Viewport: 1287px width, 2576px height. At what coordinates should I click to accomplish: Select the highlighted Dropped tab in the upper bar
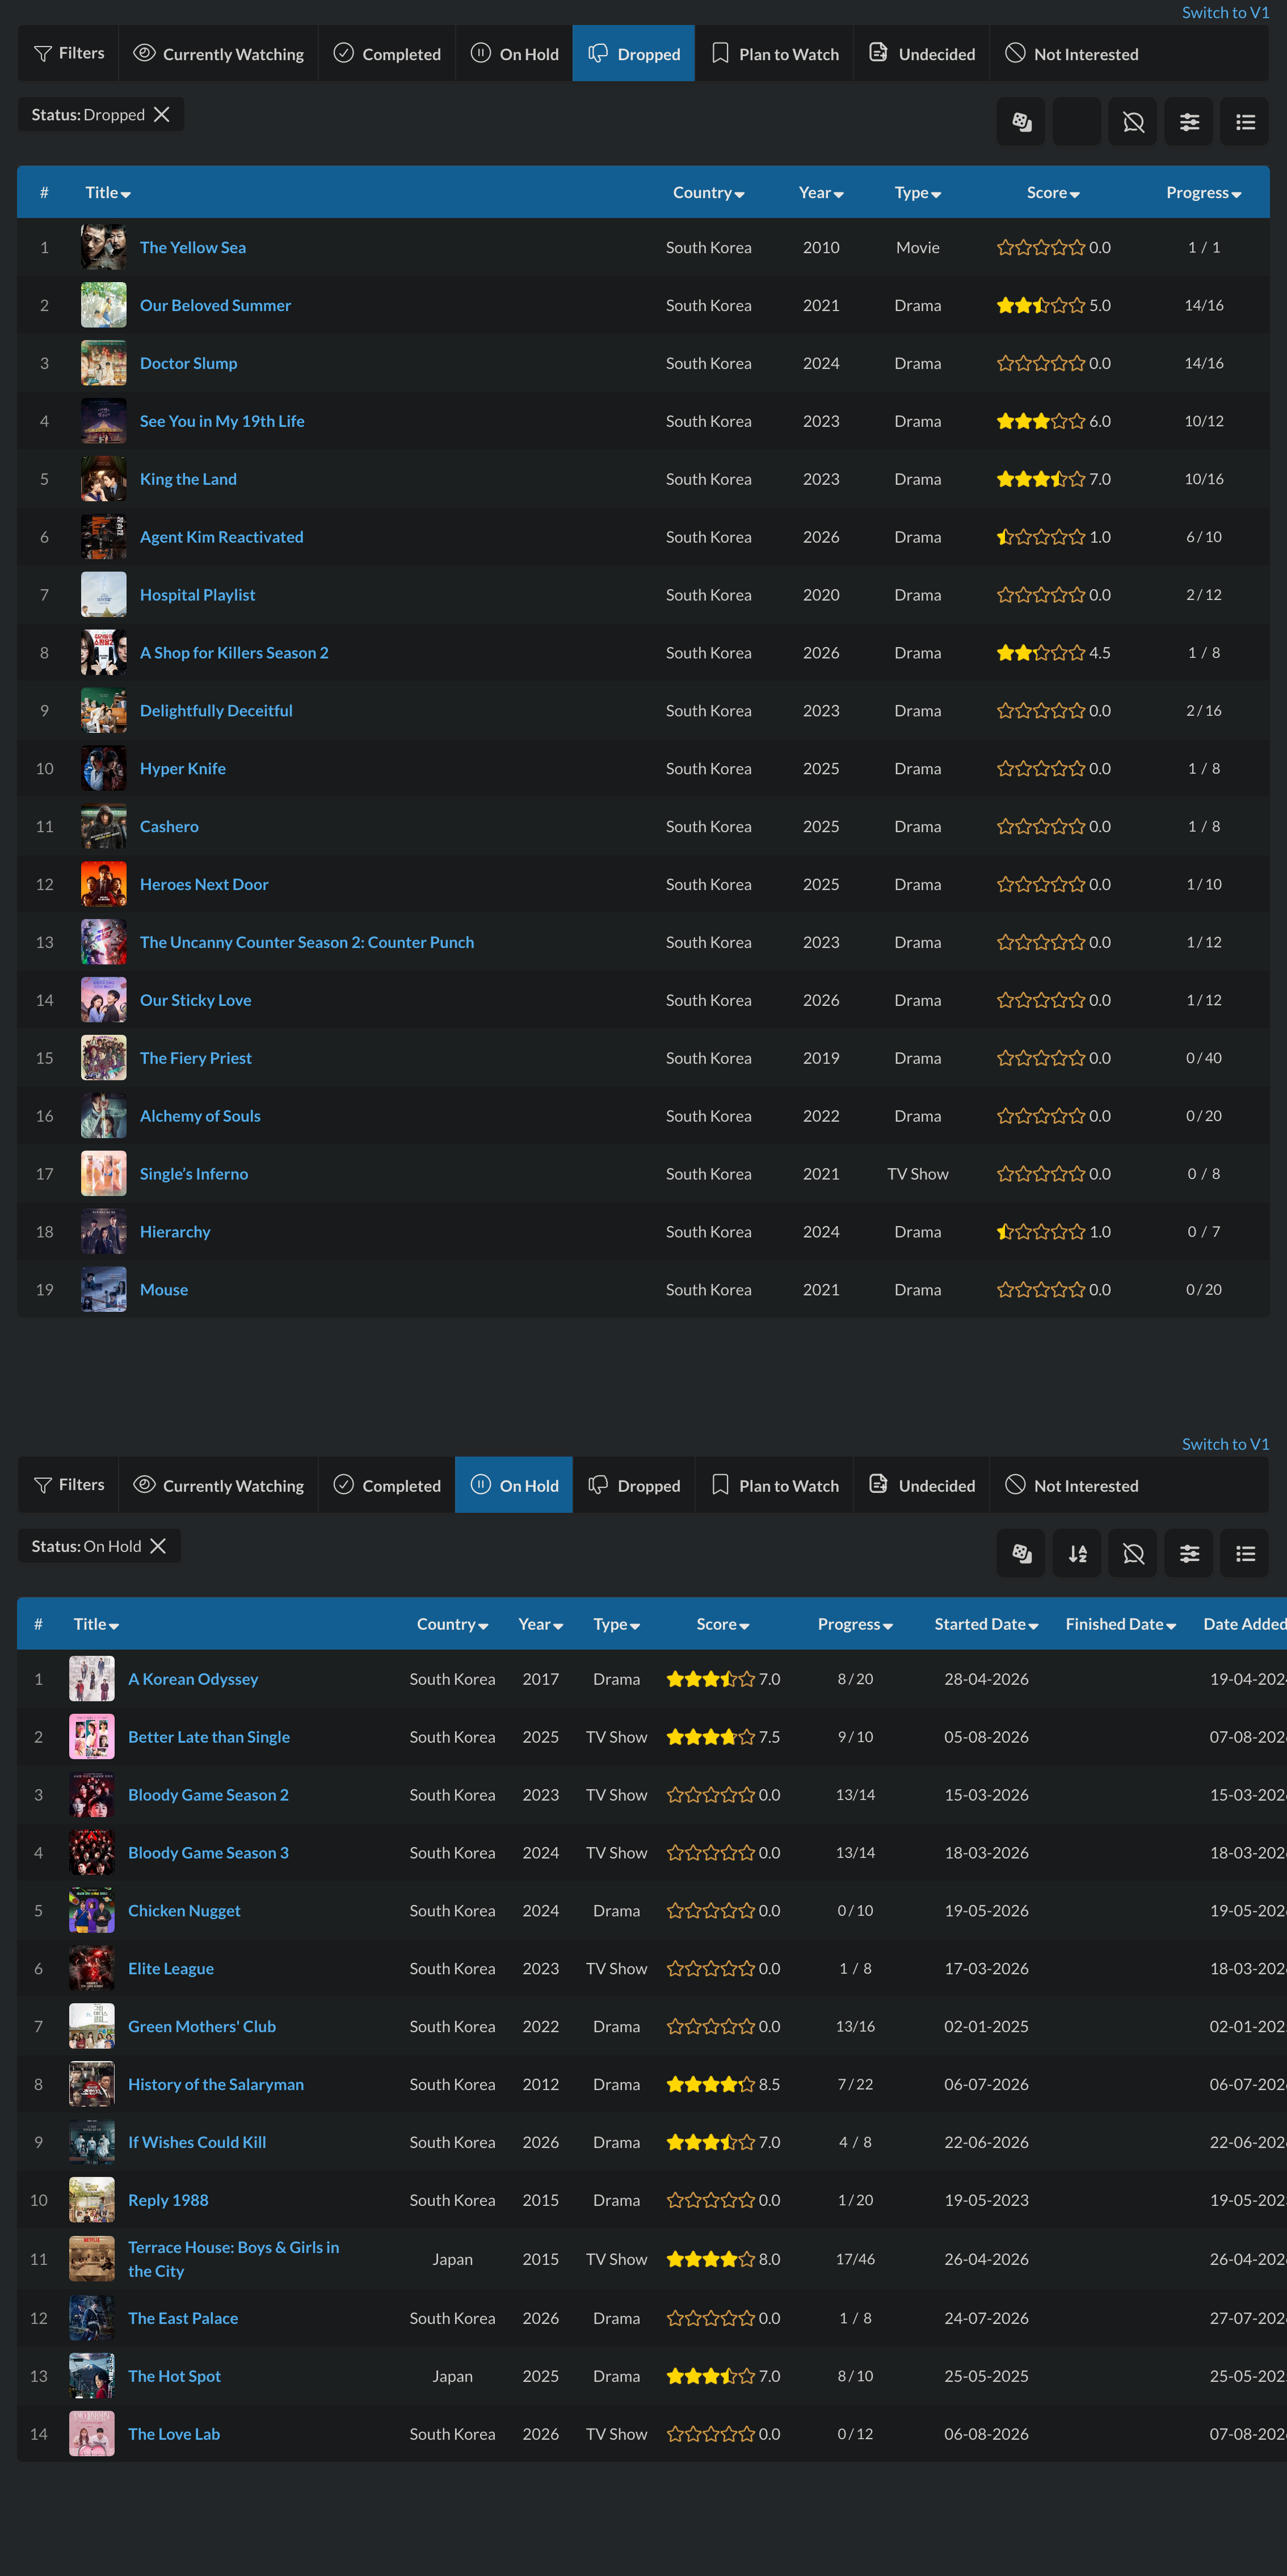634,53
